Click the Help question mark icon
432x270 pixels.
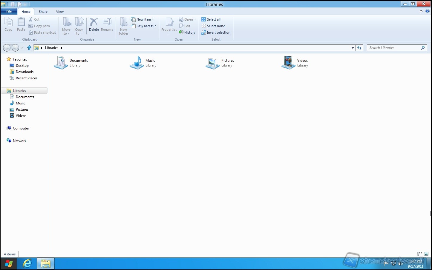click(x=427, y=11)
